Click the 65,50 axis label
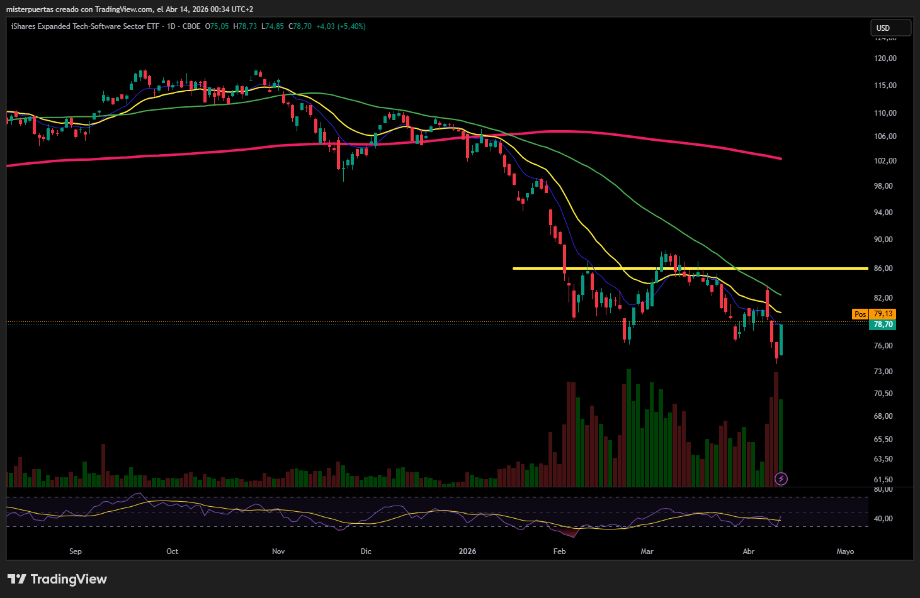 click(x=883, y=440)
